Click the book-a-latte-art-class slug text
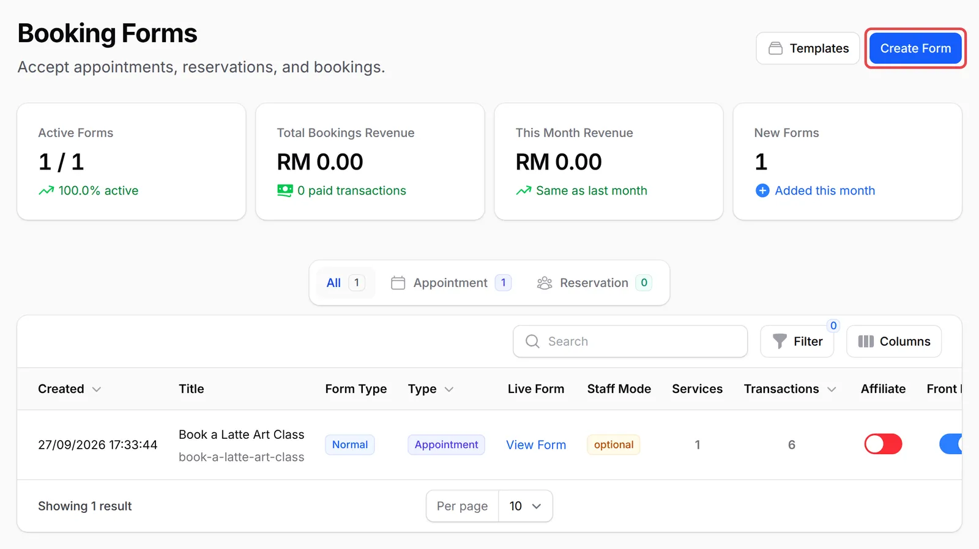The height and width of the screenshot is (549, 979). (242, 457)
